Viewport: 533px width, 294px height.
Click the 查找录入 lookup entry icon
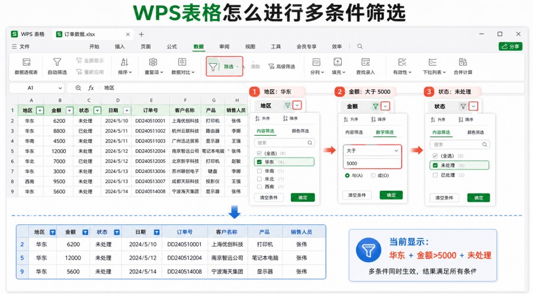(x=365, y=62)
